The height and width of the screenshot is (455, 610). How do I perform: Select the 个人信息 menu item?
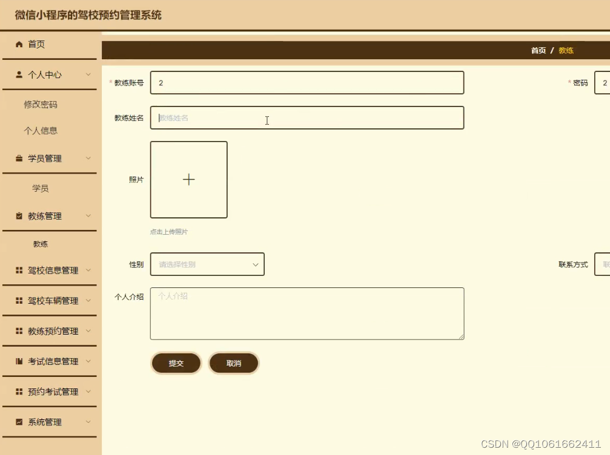coord(41,130)
